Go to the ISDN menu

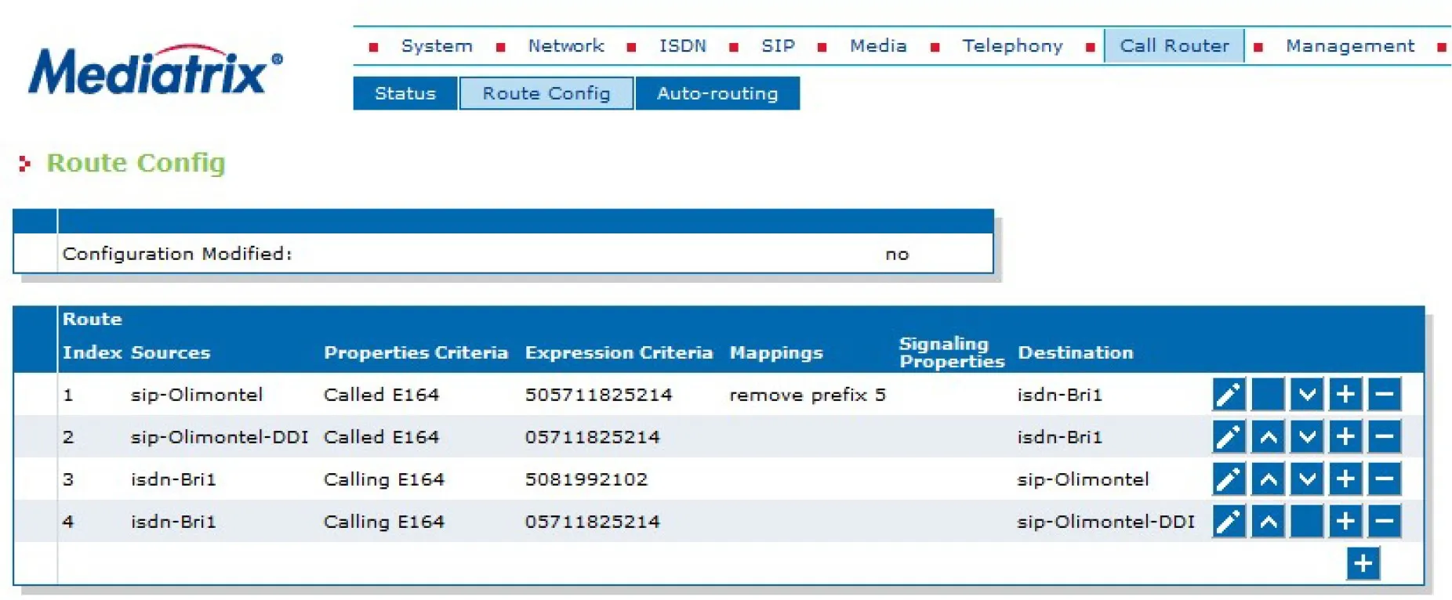click(682, 46)
